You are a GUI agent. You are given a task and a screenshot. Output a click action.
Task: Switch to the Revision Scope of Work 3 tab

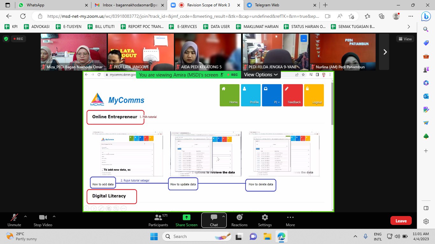point(205,5)
